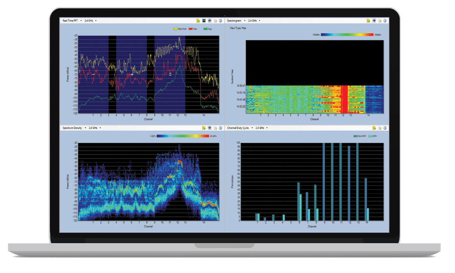The image size is (455, 273).
Task: Click the add-view icon in Channel Duty Cycle panel
Action: pyautogui.click(x=374, y=128)
